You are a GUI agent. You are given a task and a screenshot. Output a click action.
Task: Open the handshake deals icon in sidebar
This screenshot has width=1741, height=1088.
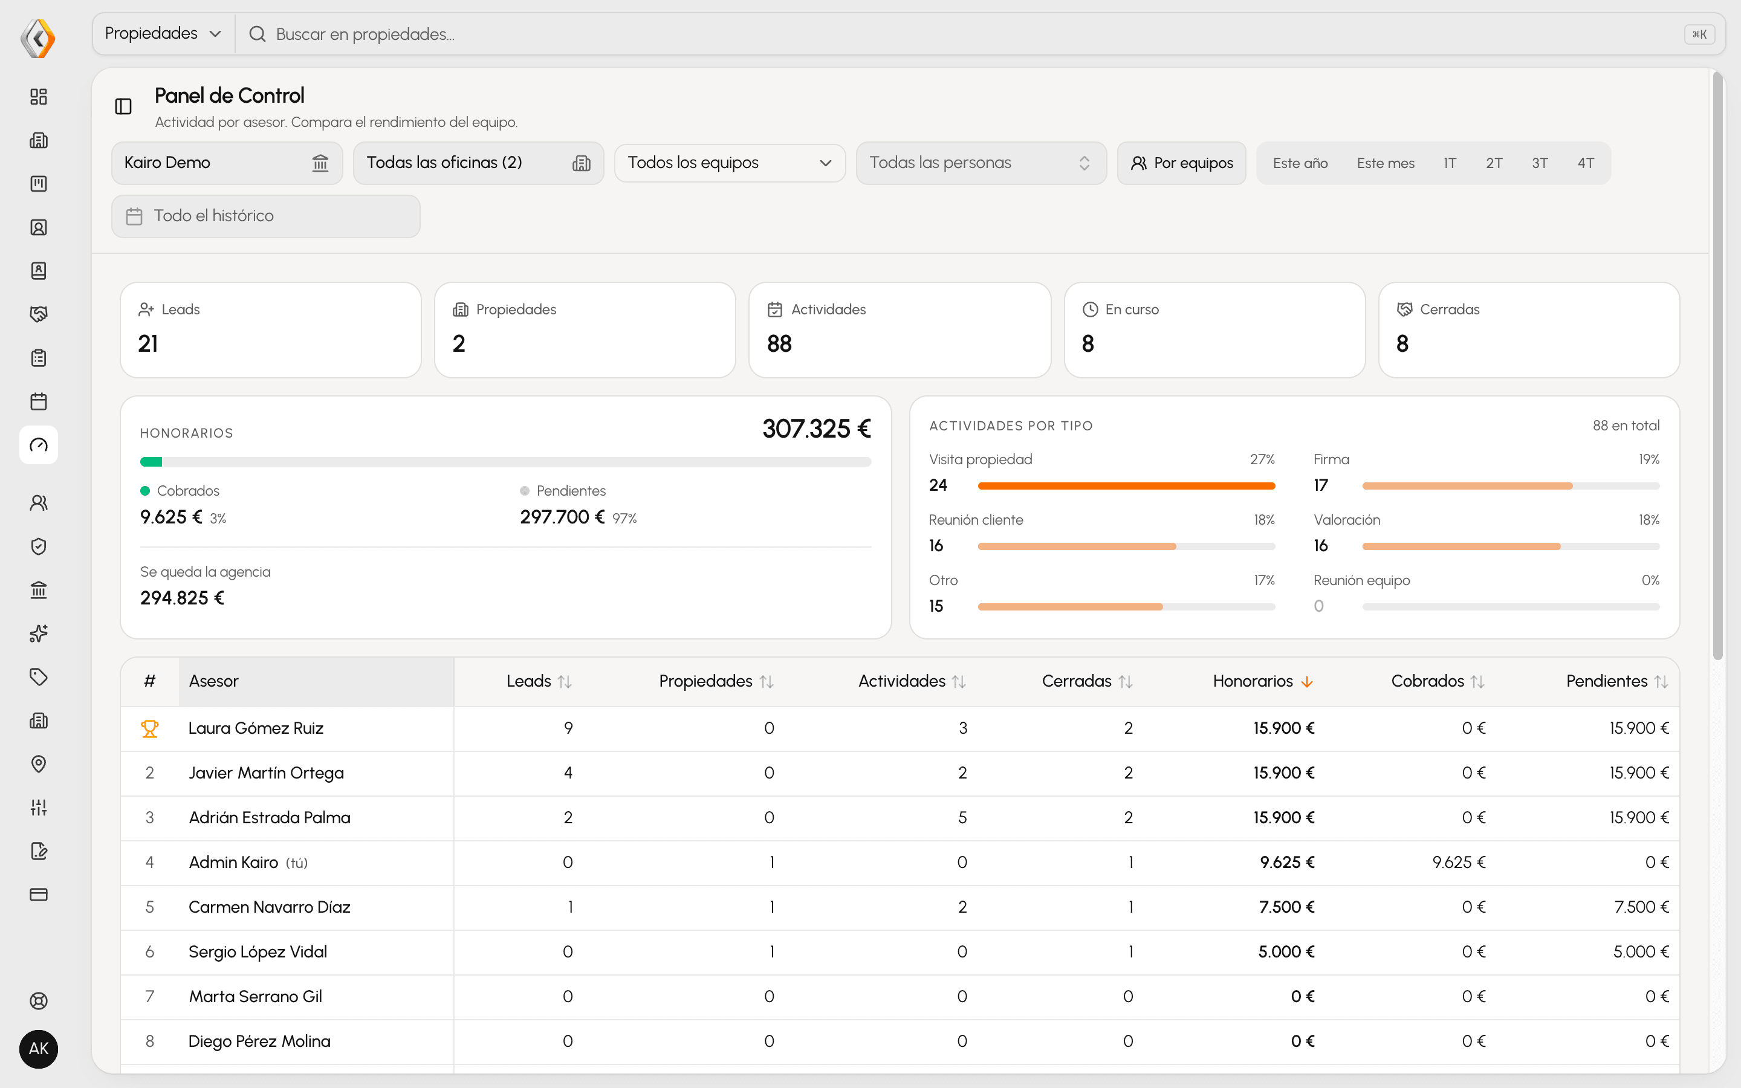tap(39, 314)
